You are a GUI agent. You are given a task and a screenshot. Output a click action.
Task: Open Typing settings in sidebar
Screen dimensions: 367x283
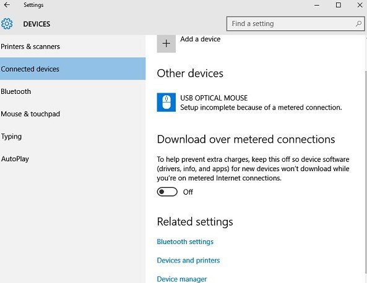(x=72, y=136)
